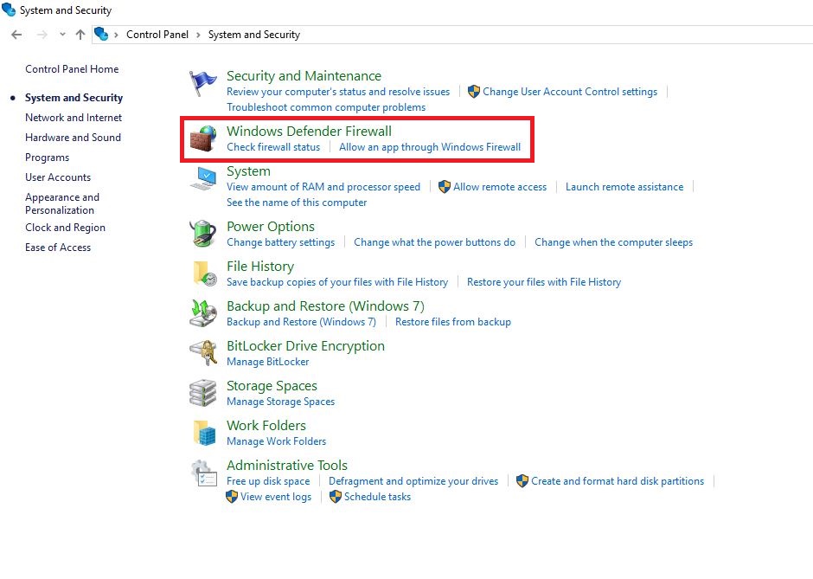Click the Back arrow navigation button

[16, 35]
